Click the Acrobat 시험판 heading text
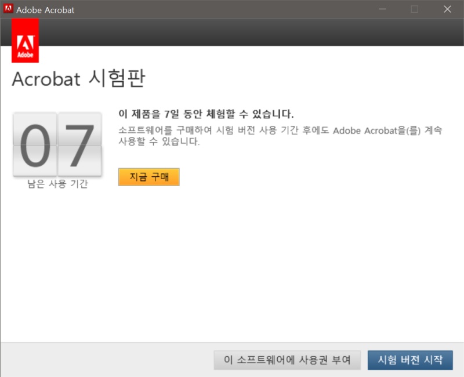464x377 pixels. (79, 79)
